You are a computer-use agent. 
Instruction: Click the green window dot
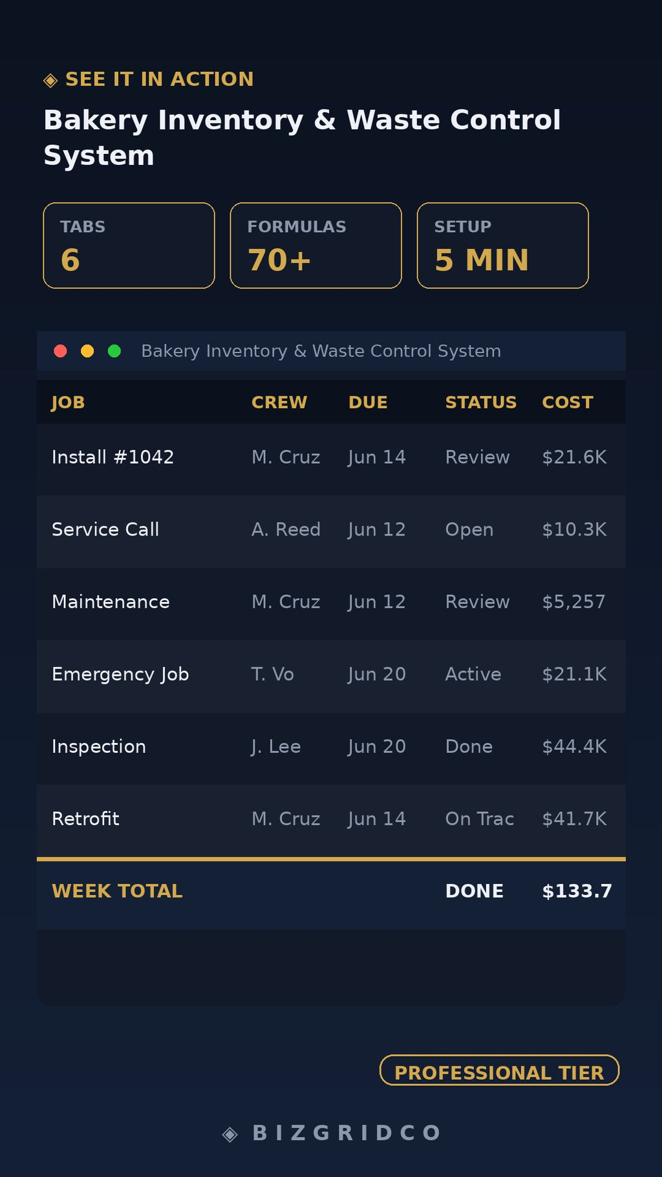[x=114, y=351]
